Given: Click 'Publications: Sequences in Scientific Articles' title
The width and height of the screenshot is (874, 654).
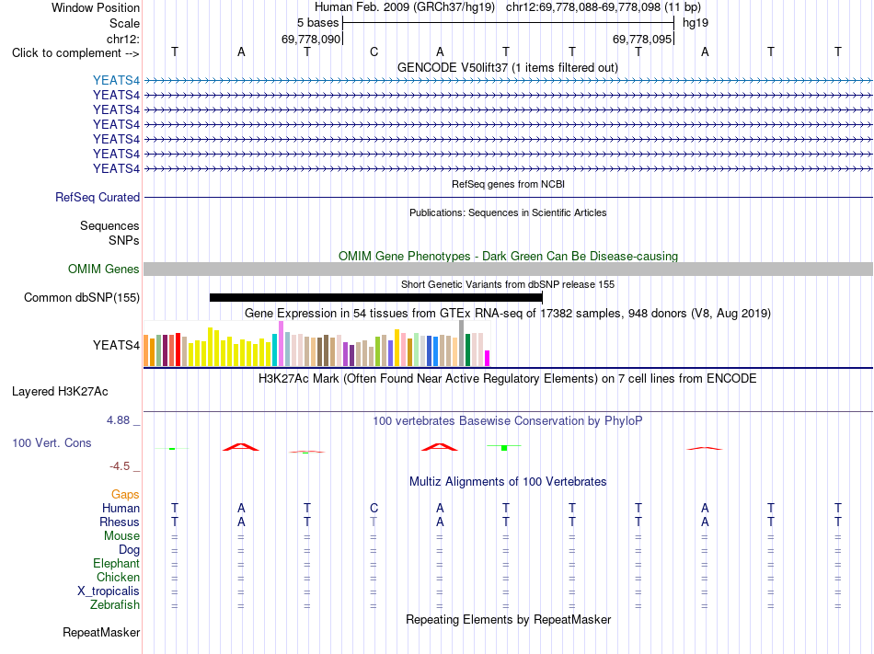Looking at the screenshot, I should (x=508, y=212).
